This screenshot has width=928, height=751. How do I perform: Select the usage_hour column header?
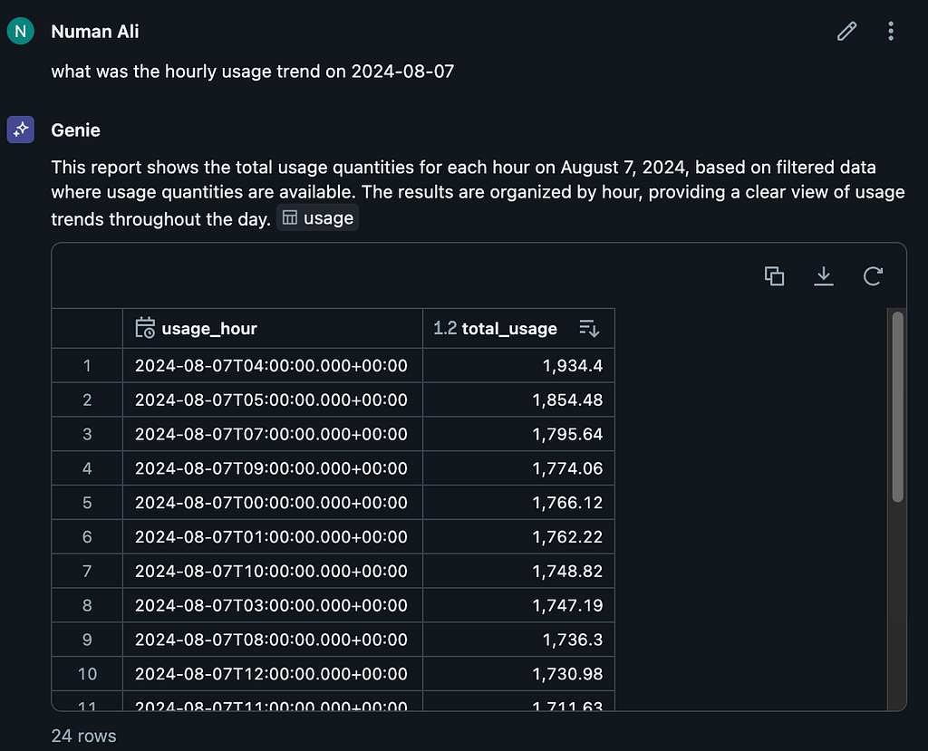tap(208, 328)
